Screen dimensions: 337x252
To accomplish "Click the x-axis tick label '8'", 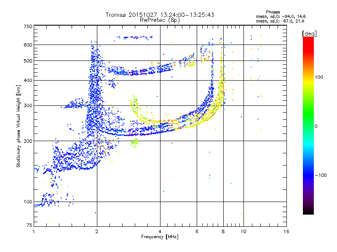I will [x=223, y=231].
